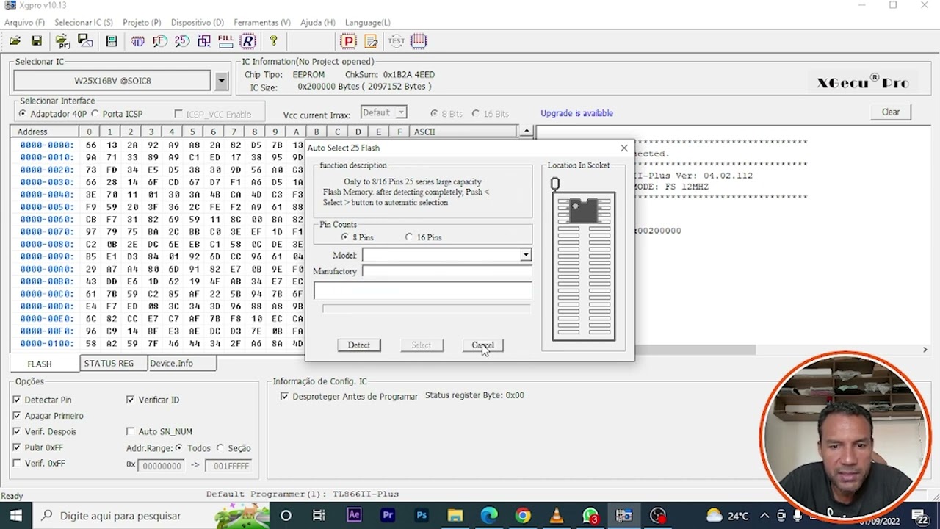Open the Selecionar IC menu
This screenshot has height=529, width=940.
[x=84, y=22]
